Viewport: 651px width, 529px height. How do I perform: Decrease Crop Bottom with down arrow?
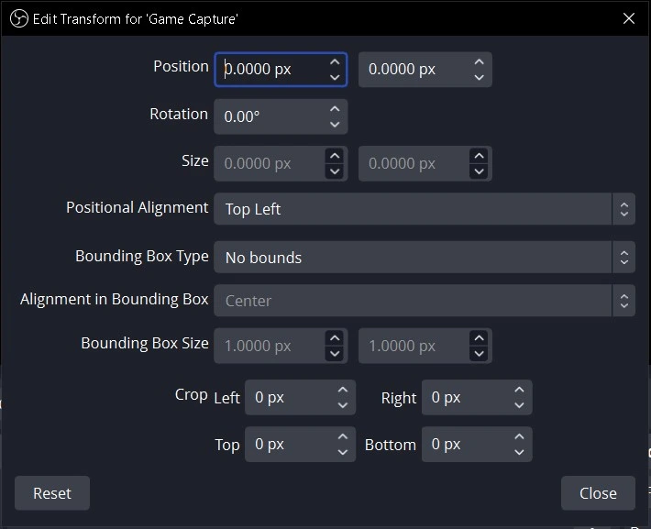pyautogui.click(x=519, y=452)
